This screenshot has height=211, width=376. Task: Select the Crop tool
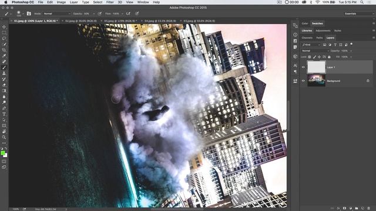tap(4, 50)
